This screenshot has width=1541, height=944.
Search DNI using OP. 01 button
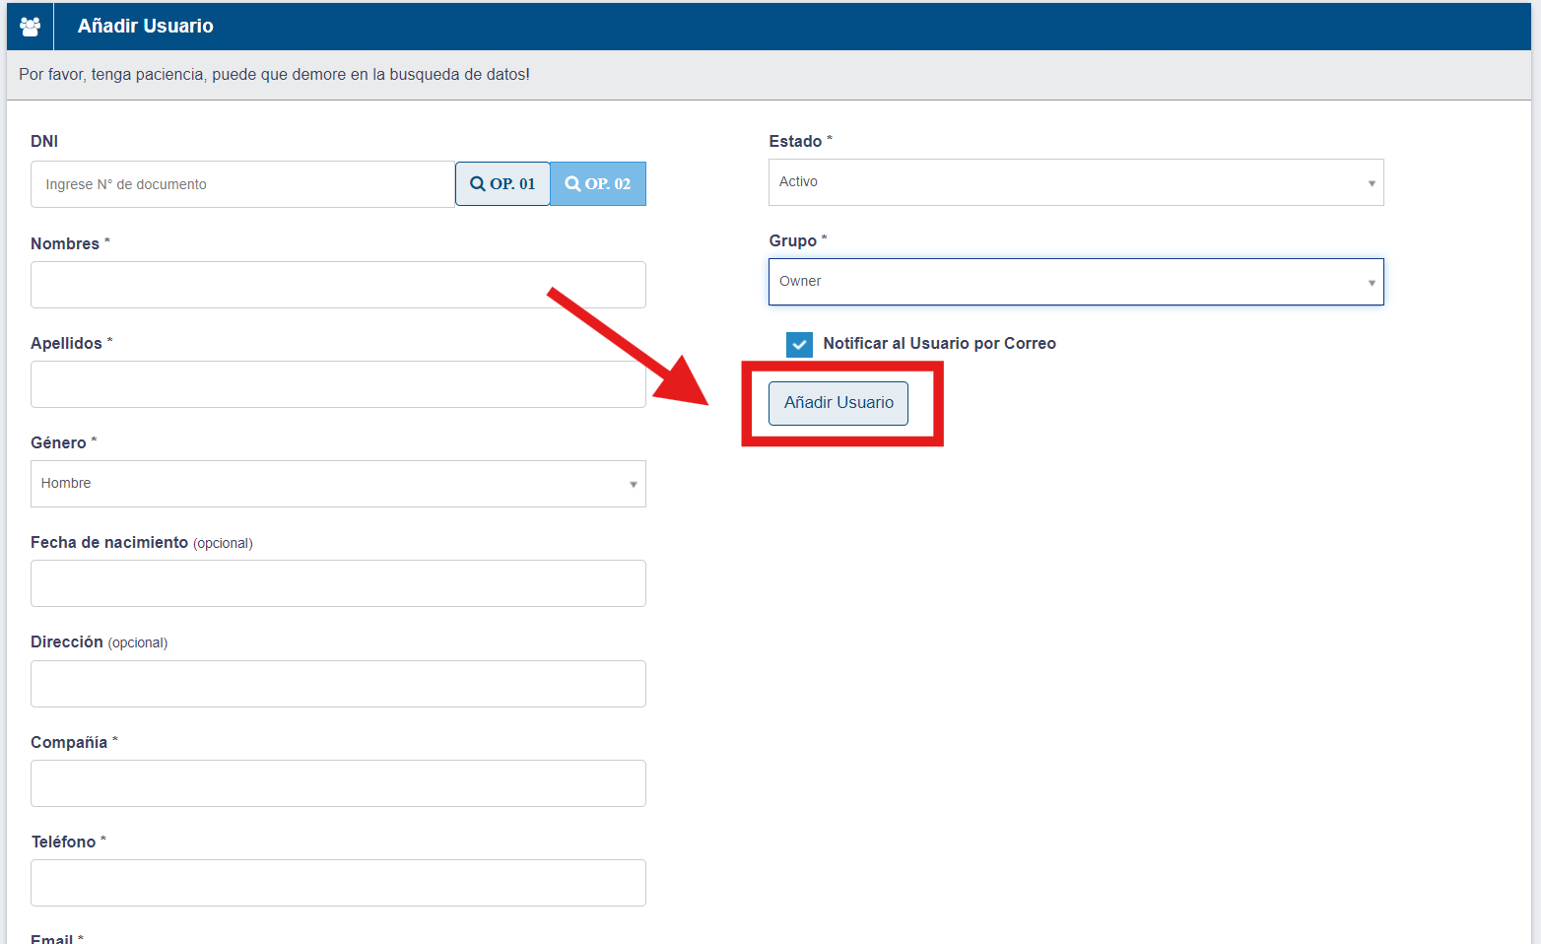[502, 184]
